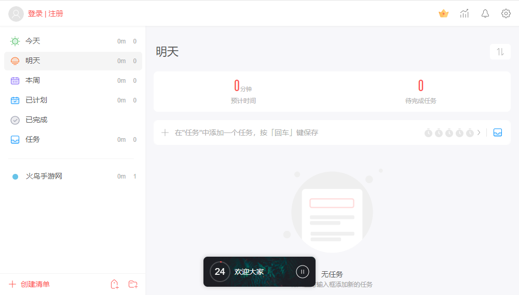Viewport: 519px width, 295px height.
Task: Set estimate to three pomodoro clocks
Action: point(449,132)
